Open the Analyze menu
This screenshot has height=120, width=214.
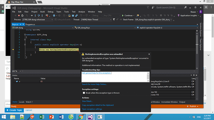82,12
